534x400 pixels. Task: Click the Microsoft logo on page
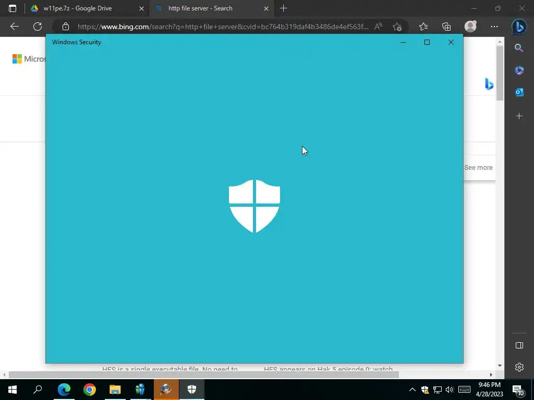tap(29, 59)
